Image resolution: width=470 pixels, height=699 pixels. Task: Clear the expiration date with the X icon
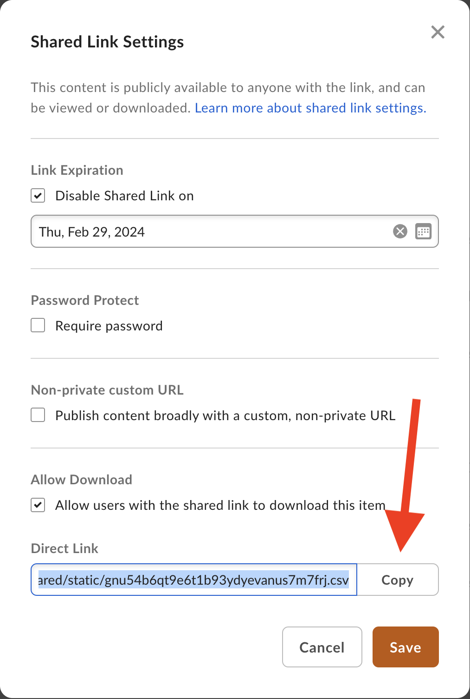[x=400, y=231]
